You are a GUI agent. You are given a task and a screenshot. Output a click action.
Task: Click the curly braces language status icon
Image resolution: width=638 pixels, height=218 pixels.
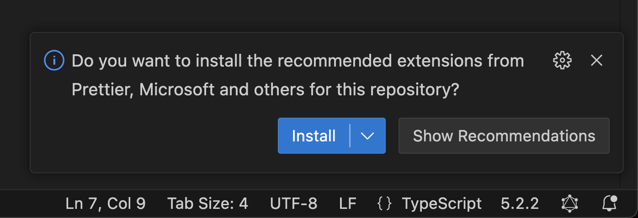click(x=384, y=203)
